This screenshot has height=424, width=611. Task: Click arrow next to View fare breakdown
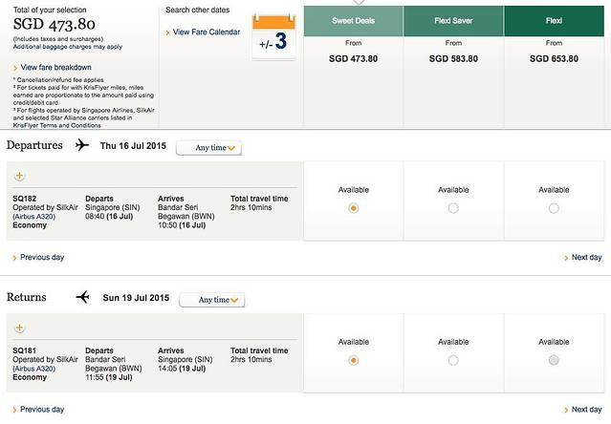tap(15, 68)
